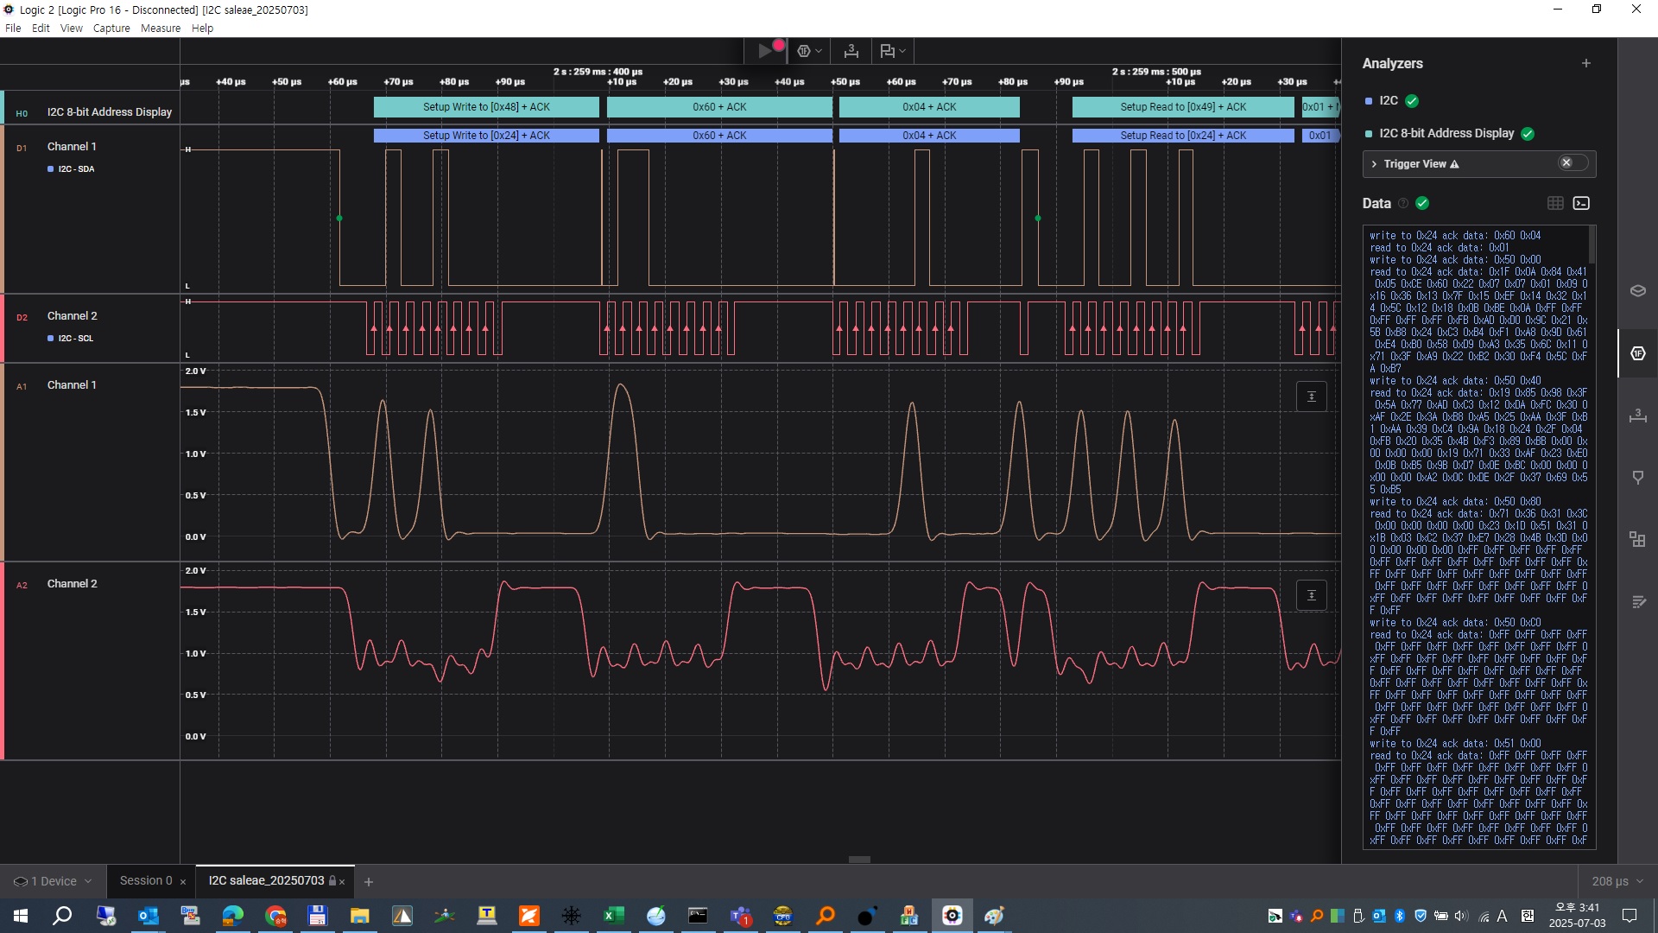Switch Data view to table mode
This screenshot has width=1658, height=933.
(1555, 203)
